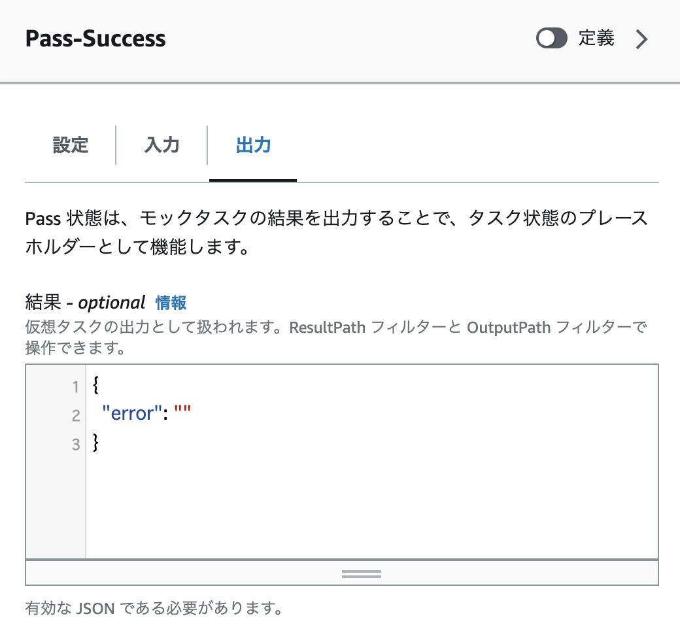Click the 結果 - optional label
Viewport: 680px width, 629px height.
point(85,302)
